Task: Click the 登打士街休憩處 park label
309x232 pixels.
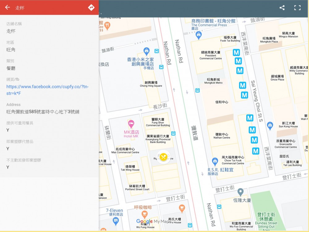Action: [266, 222]
